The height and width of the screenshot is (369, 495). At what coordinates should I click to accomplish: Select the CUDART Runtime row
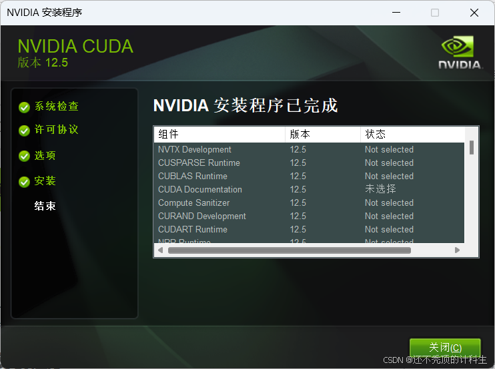(309, 229)
